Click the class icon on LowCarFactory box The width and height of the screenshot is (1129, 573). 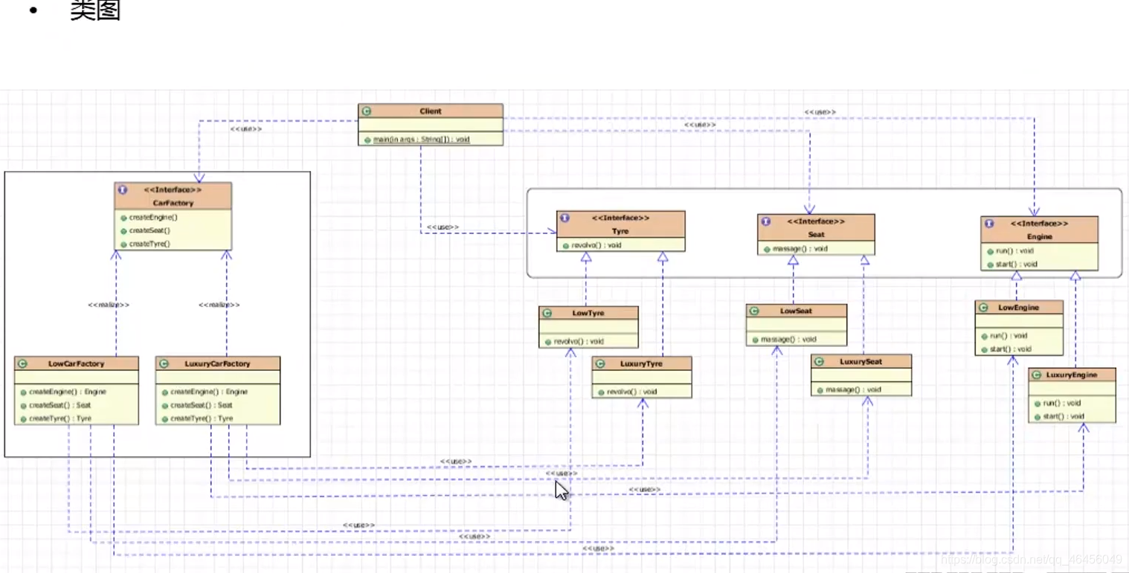tap(22, 364)
